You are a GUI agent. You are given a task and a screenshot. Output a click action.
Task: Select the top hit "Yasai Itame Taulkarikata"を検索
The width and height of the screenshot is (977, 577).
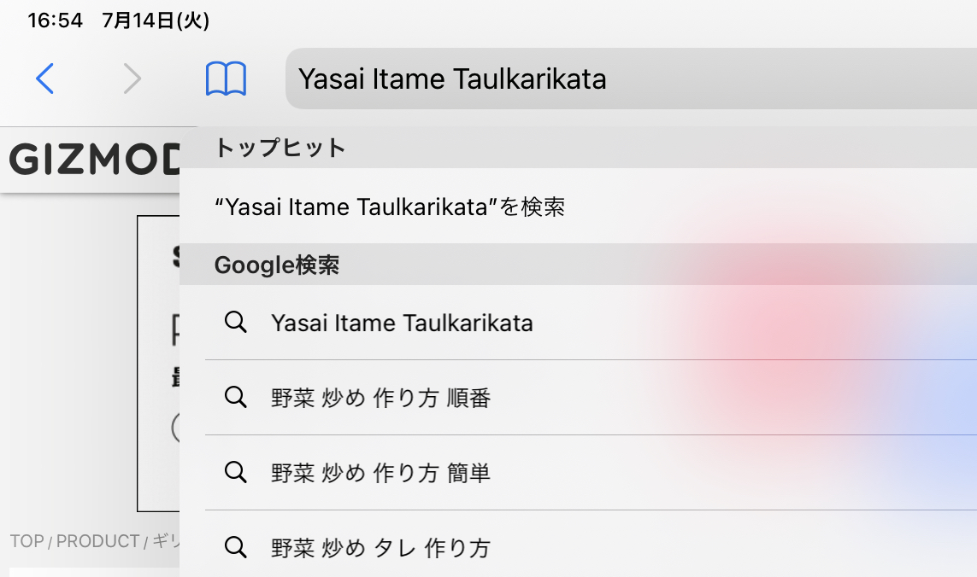click(578, 206)
